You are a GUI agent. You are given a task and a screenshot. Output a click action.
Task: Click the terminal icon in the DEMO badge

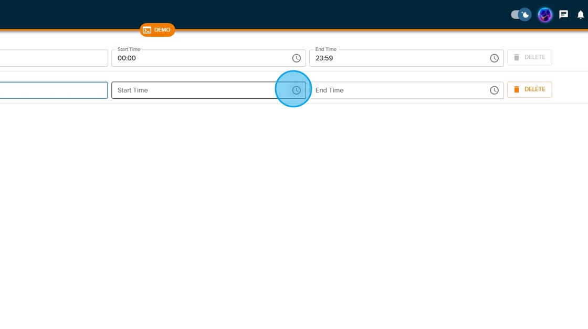(147, 30)
